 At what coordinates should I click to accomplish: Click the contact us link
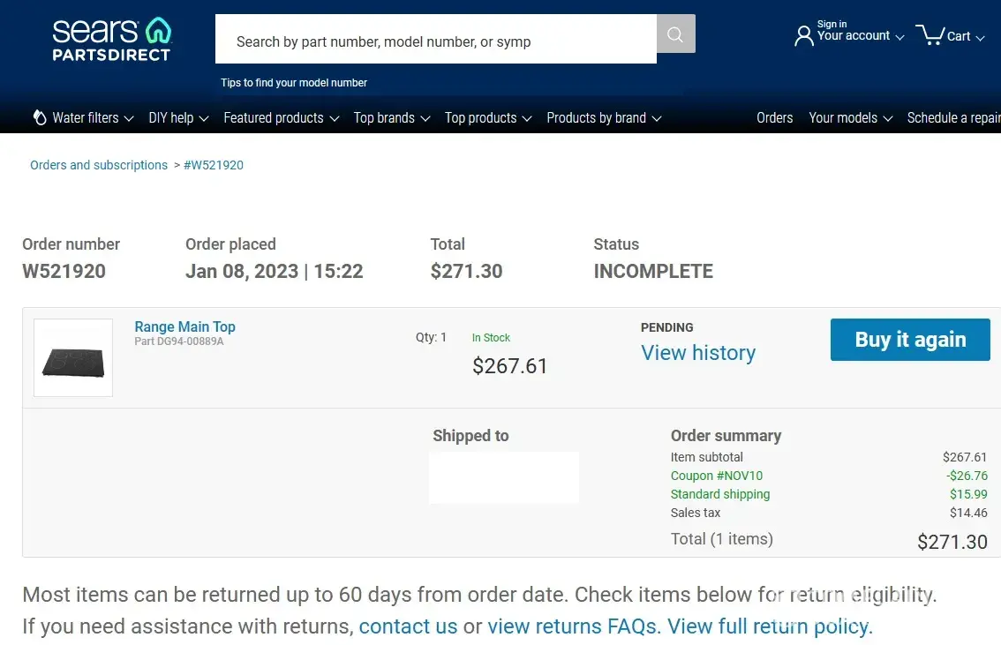point(408,626)
